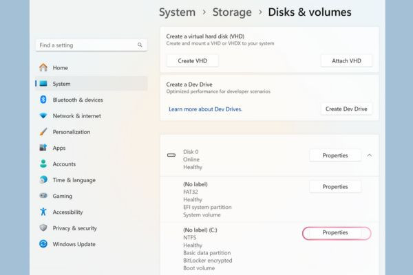Click the Apps icon in sidebar

[43, 147]
